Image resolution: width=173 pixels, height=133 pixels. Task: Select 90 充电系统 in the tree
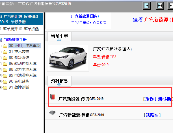click(x=19, y=81)
